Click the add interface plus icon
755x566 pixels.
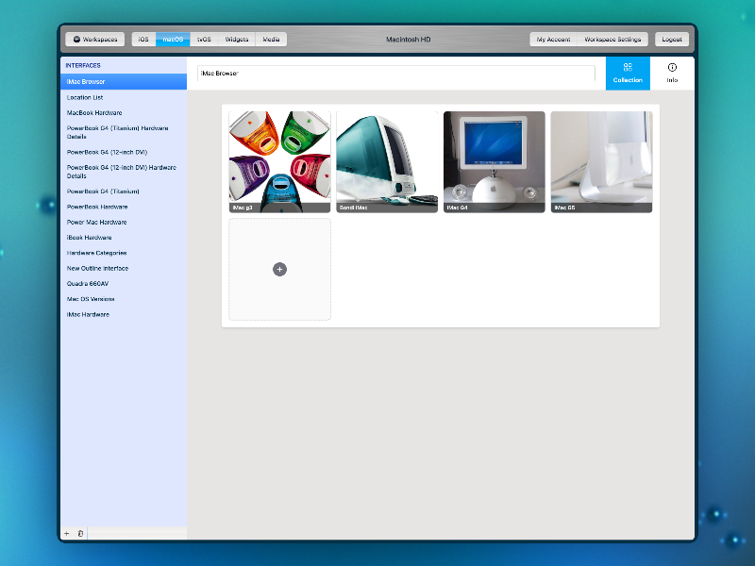click(x=66, y=534)
